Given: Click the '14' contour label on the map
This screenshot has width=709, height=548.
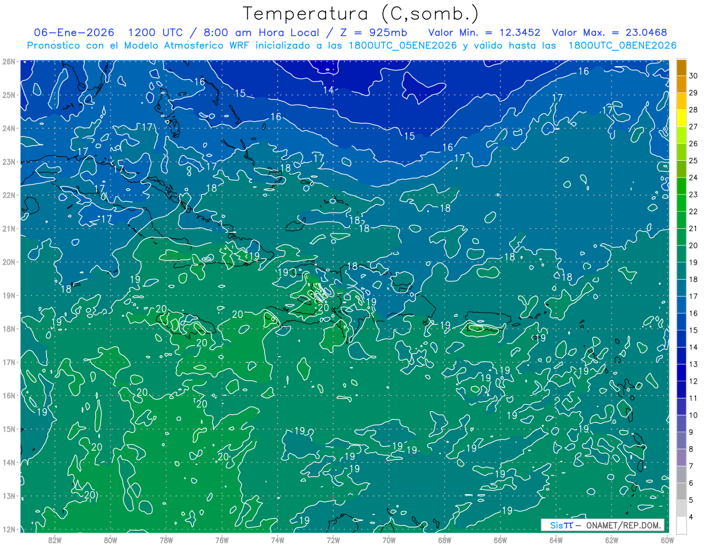Looking at the screenshot, I should click(x=329, y=89).
